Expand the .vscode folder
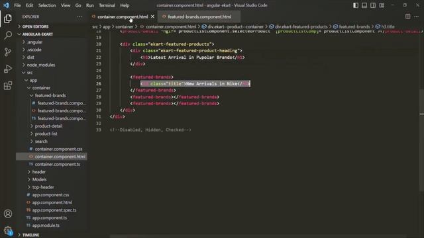Image resolution: width=424 pixels, height=238 pixels. click(34, 50)
